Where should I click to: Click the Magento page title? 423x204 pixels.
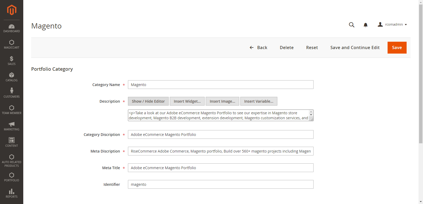[46, 26]
